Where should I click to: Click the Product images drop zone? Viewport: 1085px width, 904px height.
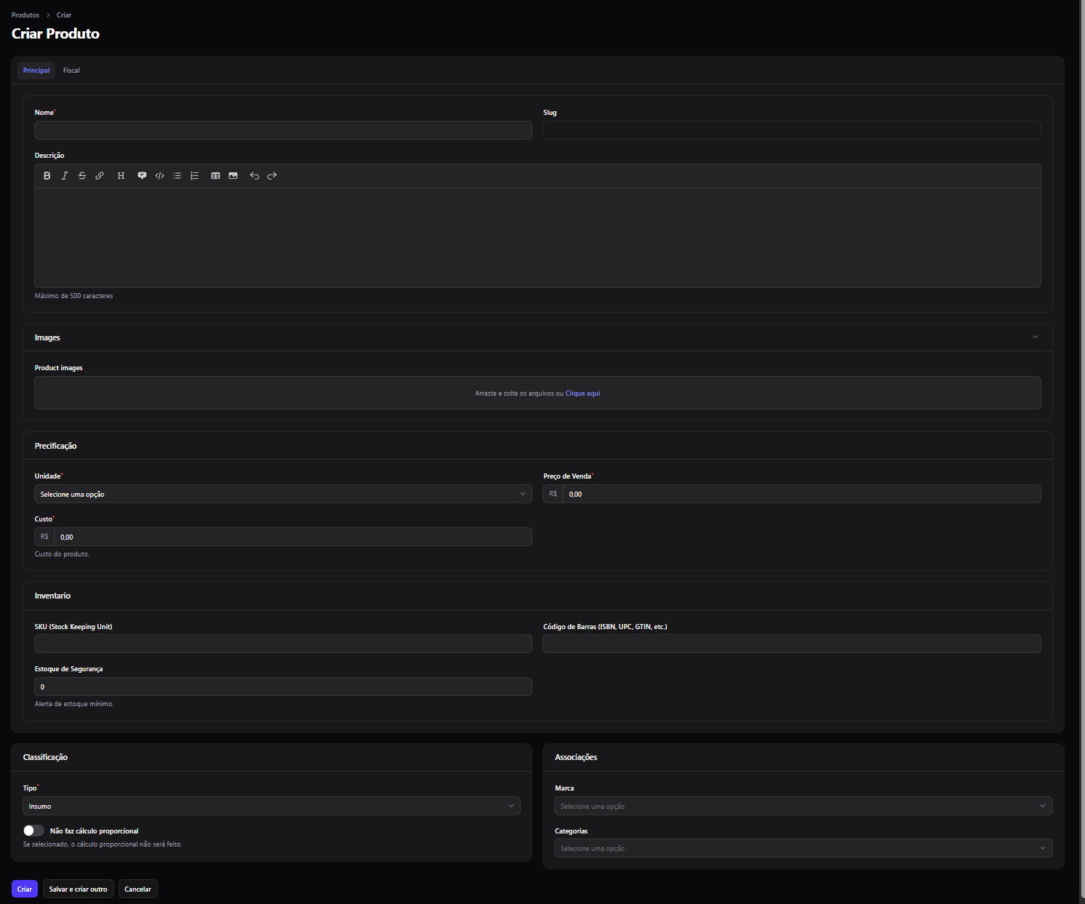537,393
